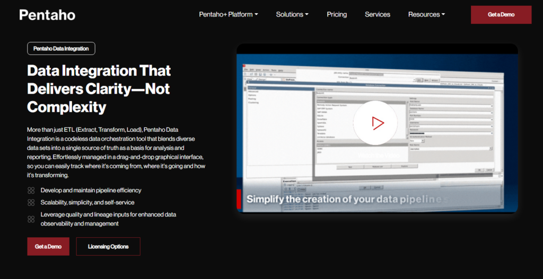Click the Watch the Video label
This screenshot has height=279, width=543.
click(x=378, y=156)
